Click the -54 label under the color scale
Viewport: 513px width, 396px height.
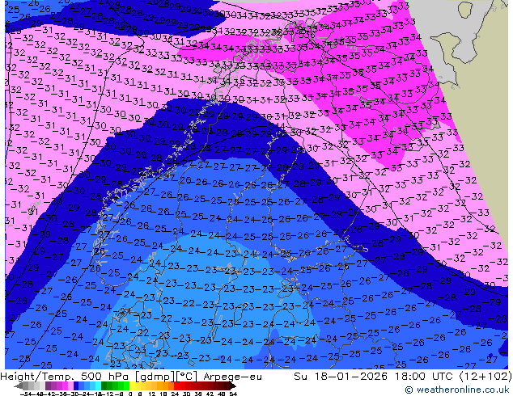[x=26, y=394]
